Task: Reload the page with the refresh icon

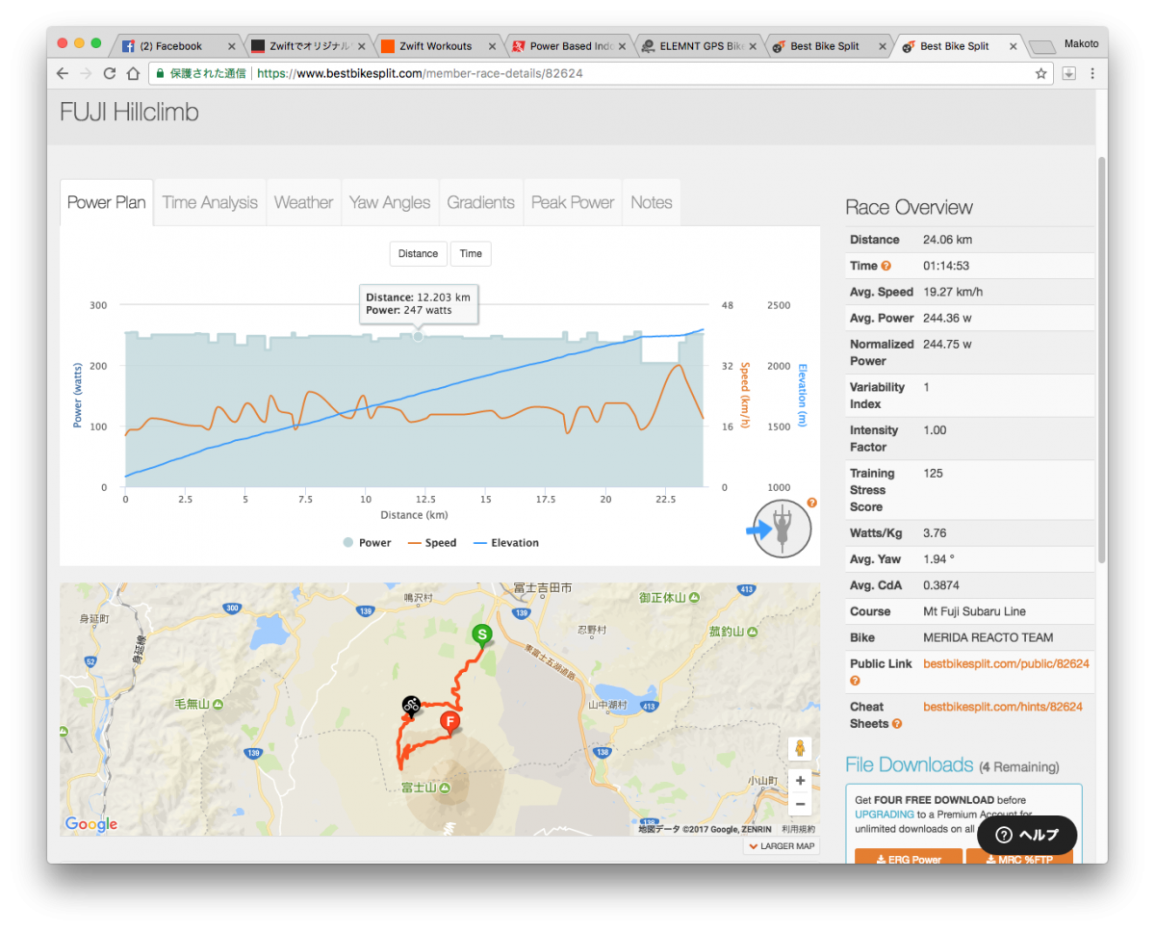Action: (x=109, y=73)
